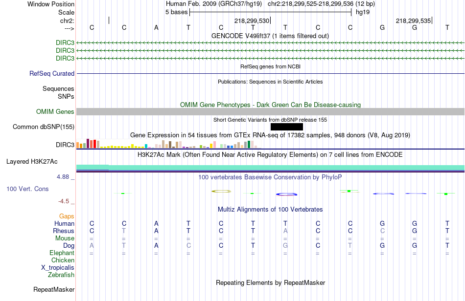The width and height of the screenshot is (465, 301).
Task: Click Repeating Elements by RepeatMasker title
Action: pos(271,282)
